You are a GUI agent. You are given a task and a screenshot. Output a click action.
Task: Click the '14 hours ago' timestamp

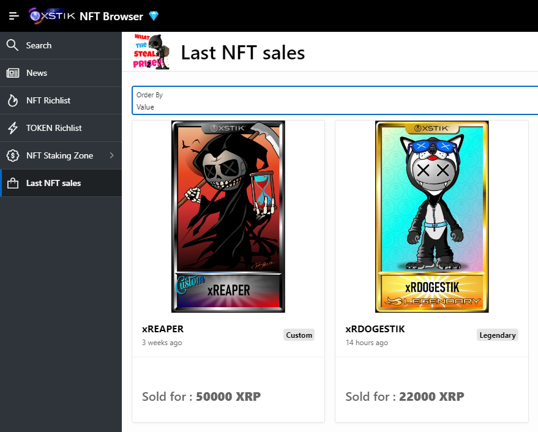click(367, 343)
